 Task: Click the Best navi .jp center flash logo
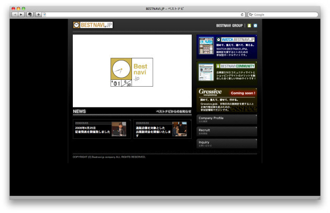(132, 72)
